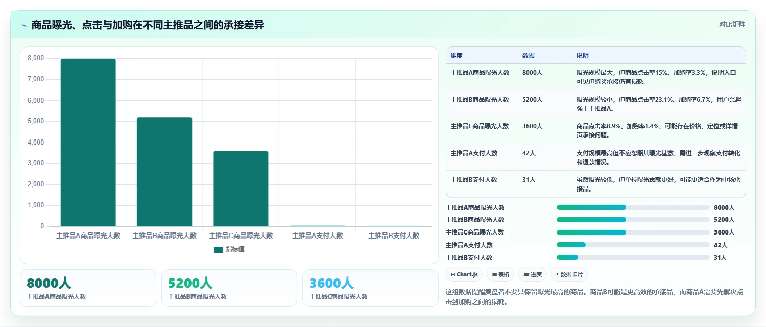The image size is (766, 327).
Task: Click the progress bar for 主推品A支付人数
Action: point(633,245)
